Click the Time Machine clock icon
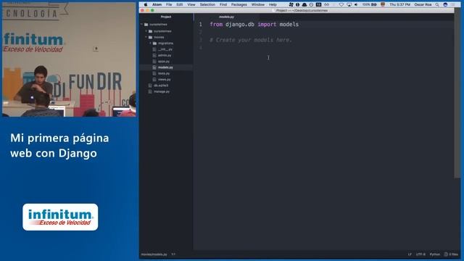Viewport: 464px width, 261px height. click(311, 5)
